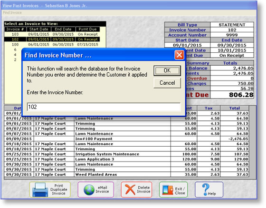Click the Tax column header in details table
Viewport: 266px width, 208px height.
tap(209, 108)
